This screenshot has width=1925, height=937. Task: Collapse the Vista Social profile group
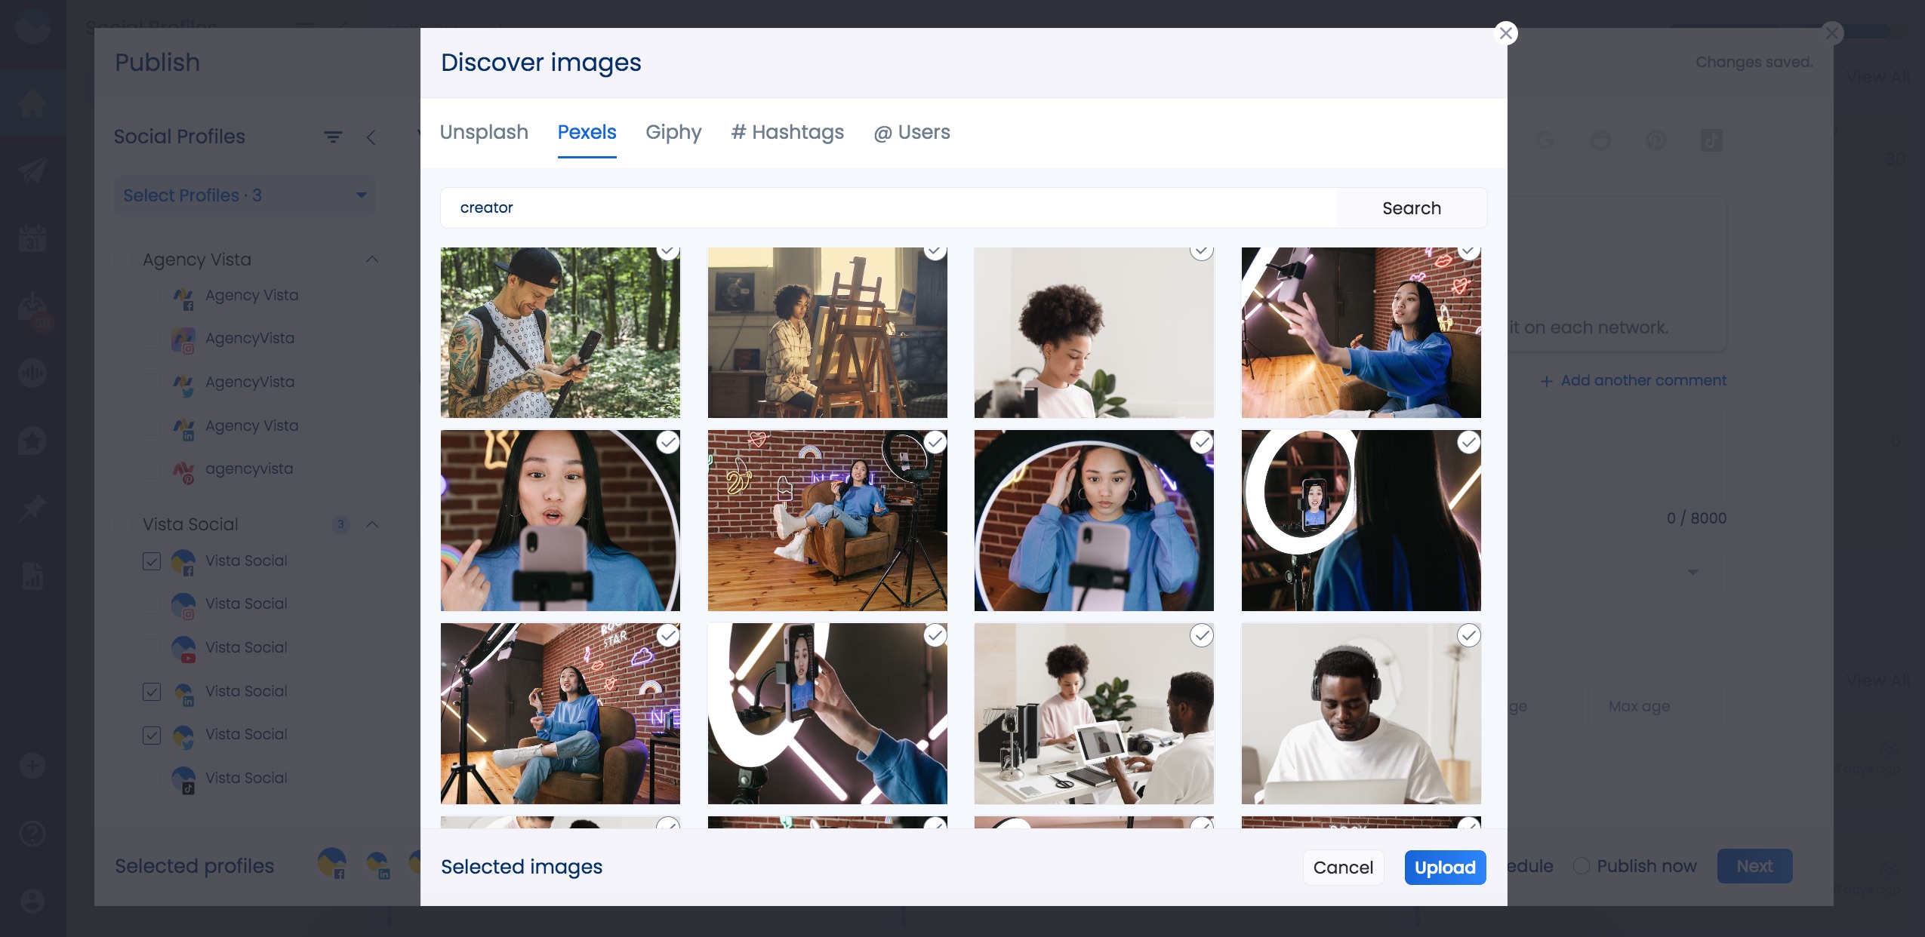coord(371,524)
